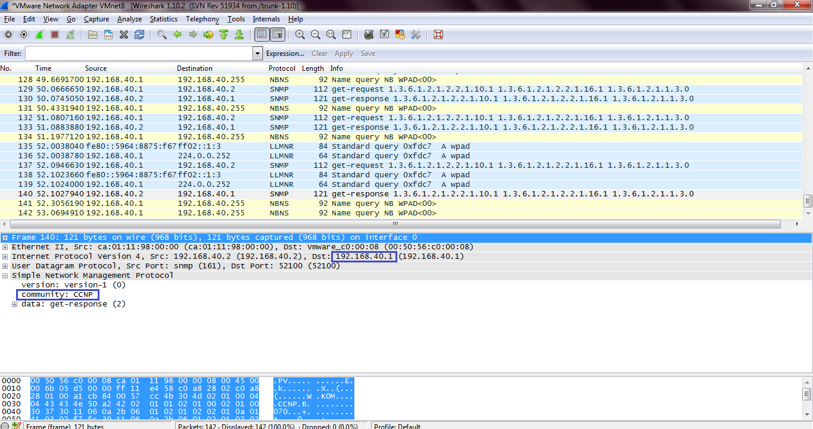This screenshot has width=813, height=429.
Task: Sort by the Time column header
Action: pyautogui.click(x=43, y=68)
